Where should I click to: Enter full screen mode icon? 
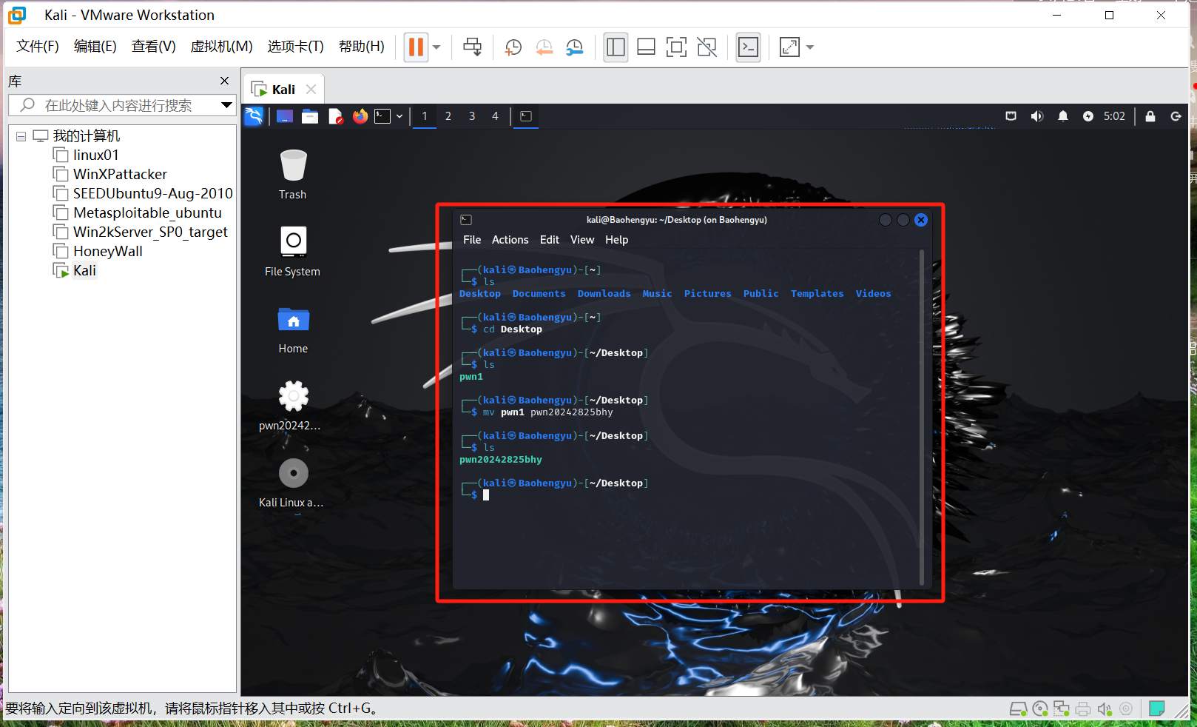[x=676, y=47]
